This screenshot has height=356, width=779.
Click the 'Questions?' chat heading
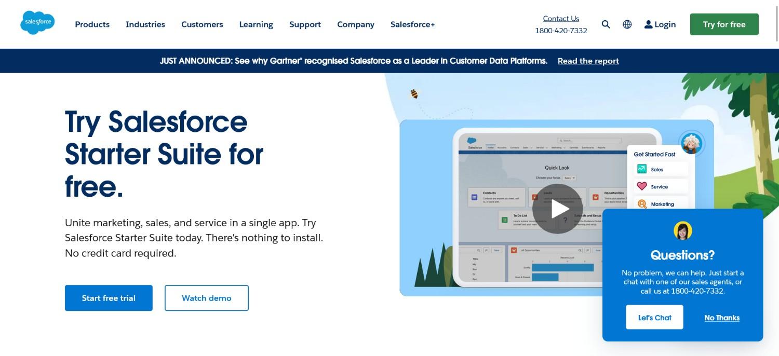tap(682, 255)
